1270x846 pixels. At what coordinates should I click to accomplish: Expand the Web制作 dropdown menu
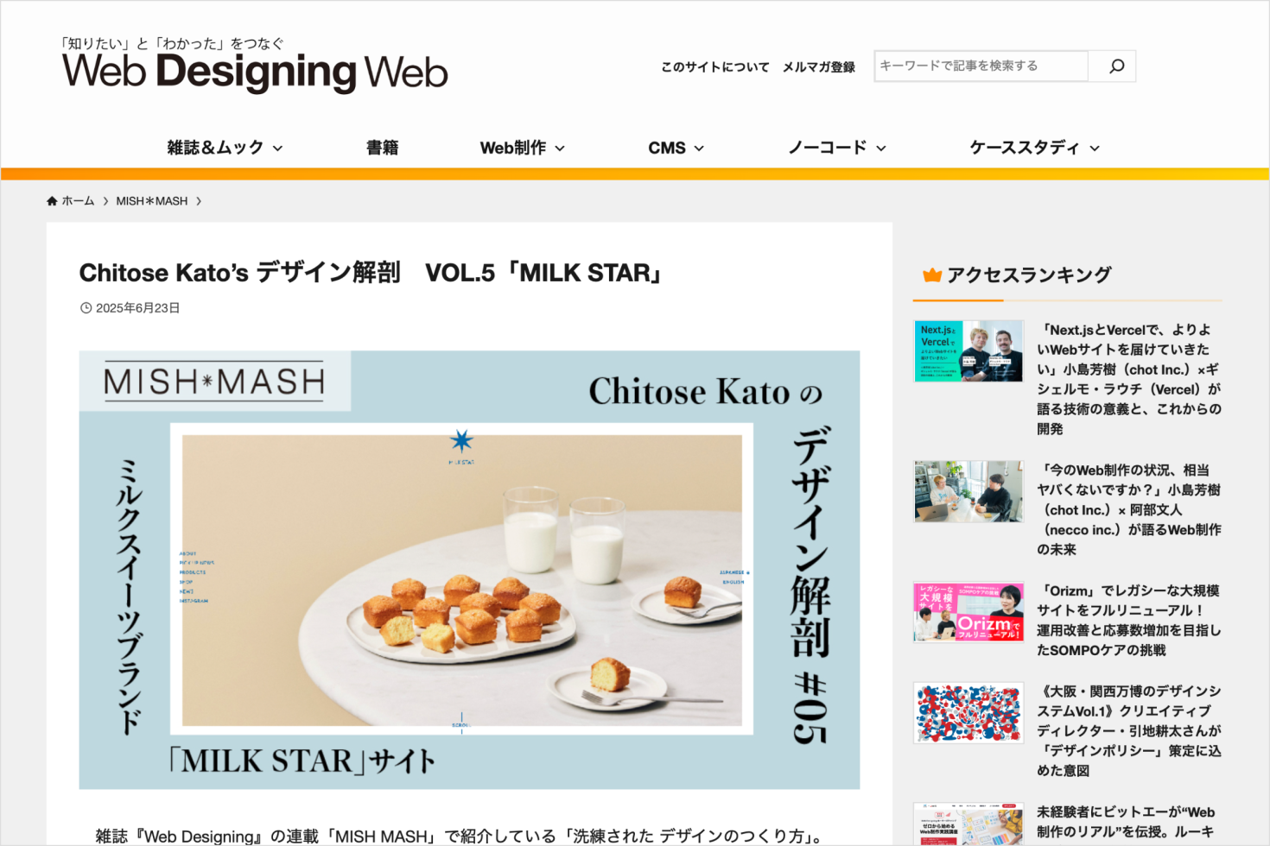click(523, 148)
